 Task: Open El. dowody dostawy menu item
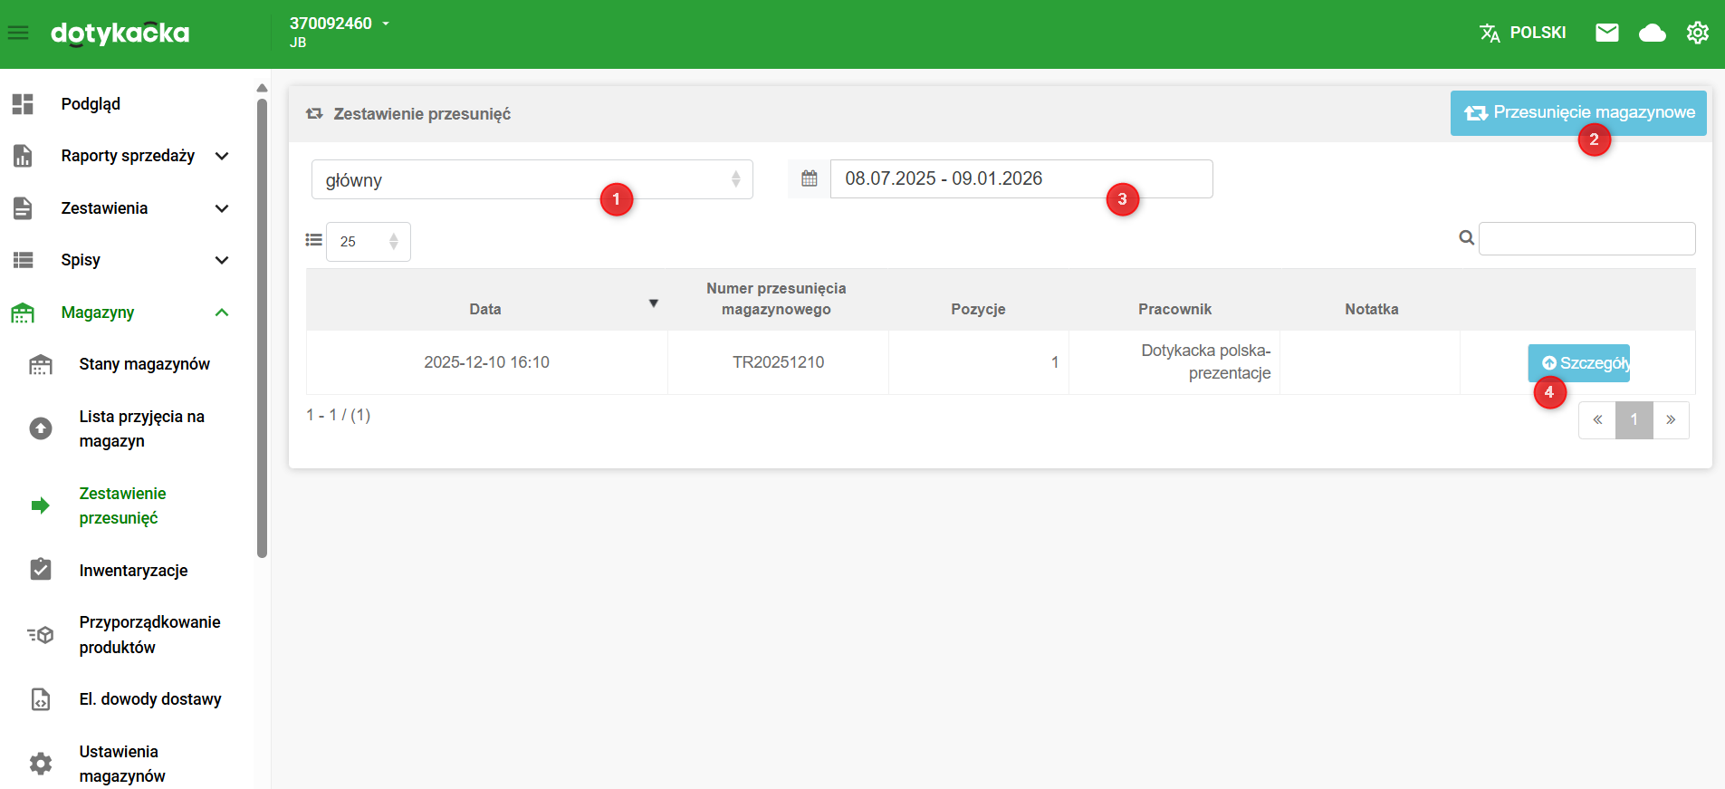coord(149,699)
